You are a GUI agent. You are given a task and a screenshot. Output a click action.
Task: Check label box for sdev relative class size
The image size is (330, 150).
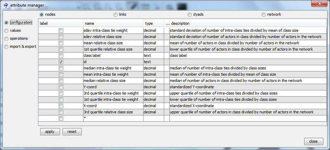tap(61, 37)
